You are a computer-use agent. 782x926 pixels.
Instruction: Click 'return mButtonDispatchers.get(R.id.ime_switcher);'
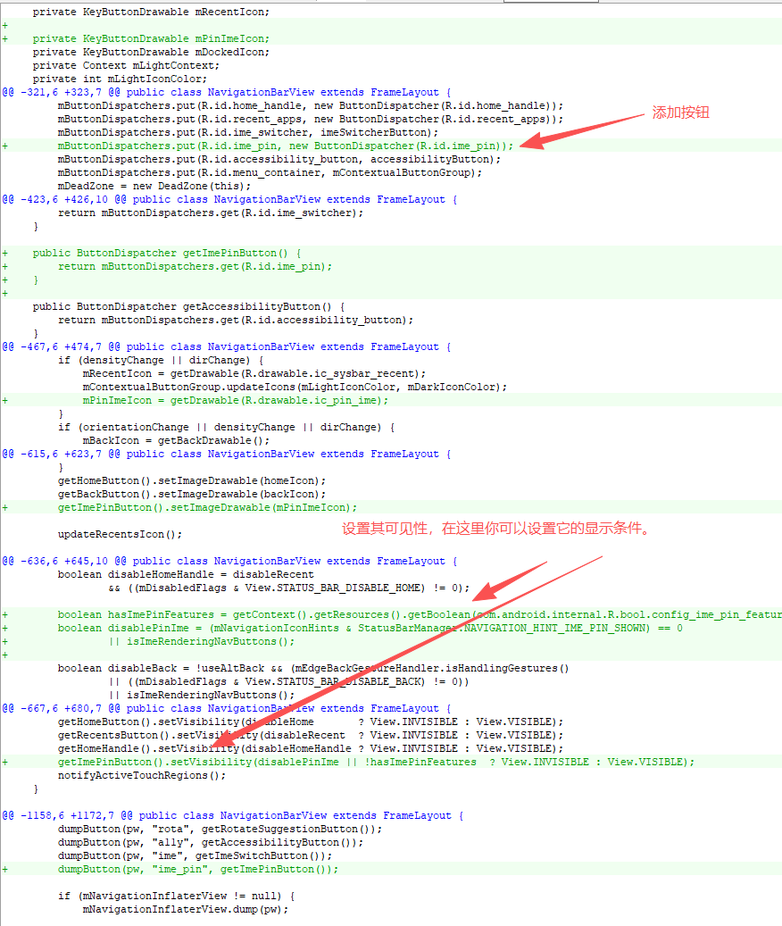click(x=211, y=213)
